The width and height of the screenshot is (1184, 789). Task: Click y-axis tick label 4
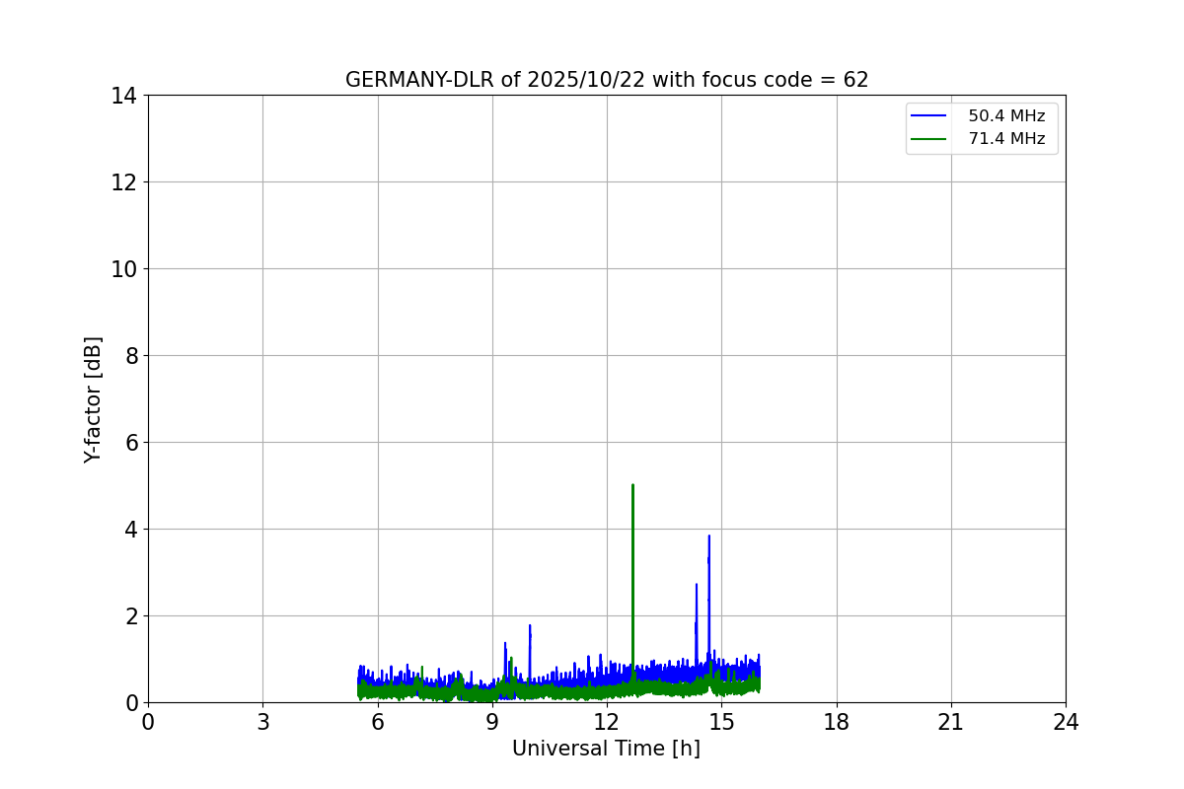click(x=131, y=530)
